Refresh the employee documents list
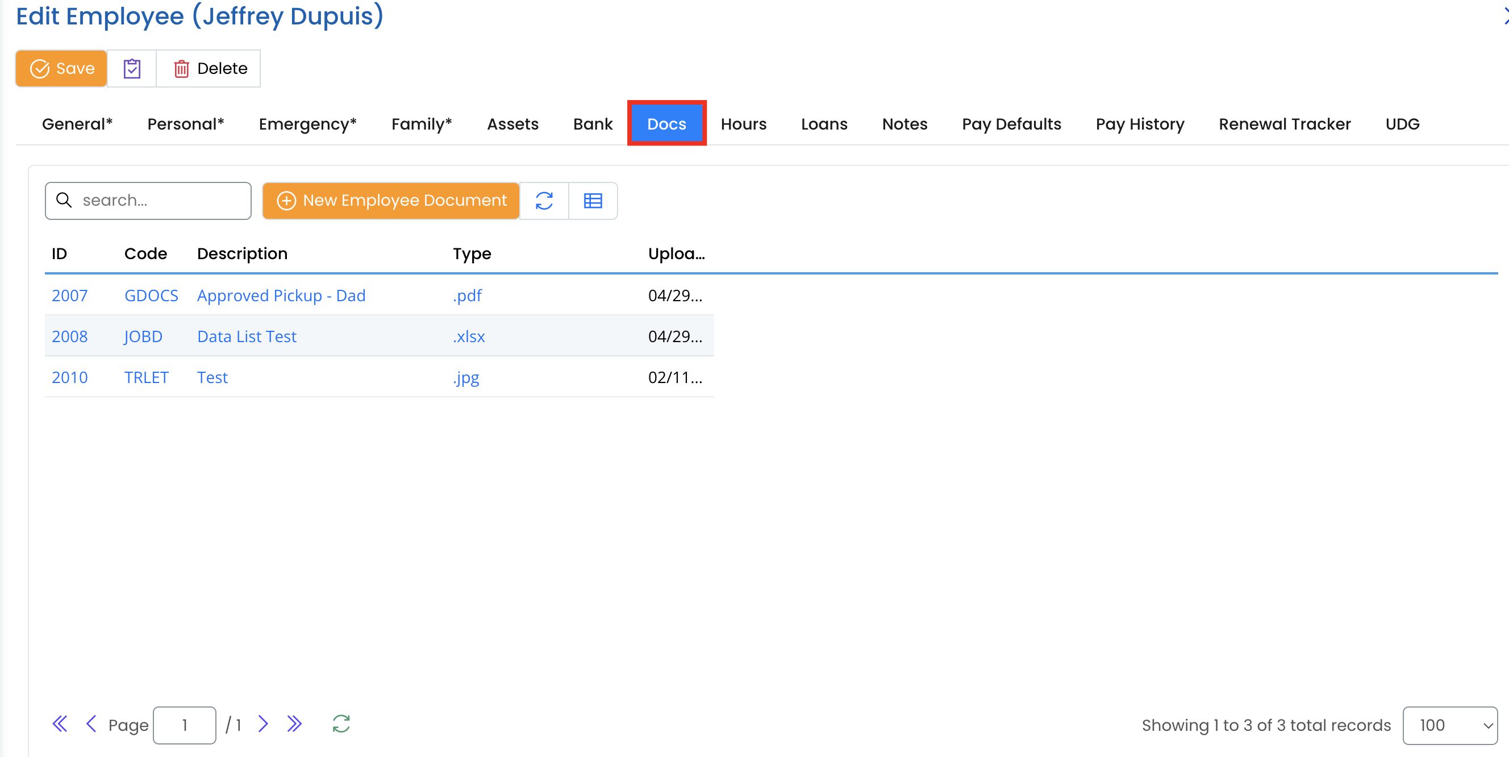1509x757 pixels. coord(544,201)
